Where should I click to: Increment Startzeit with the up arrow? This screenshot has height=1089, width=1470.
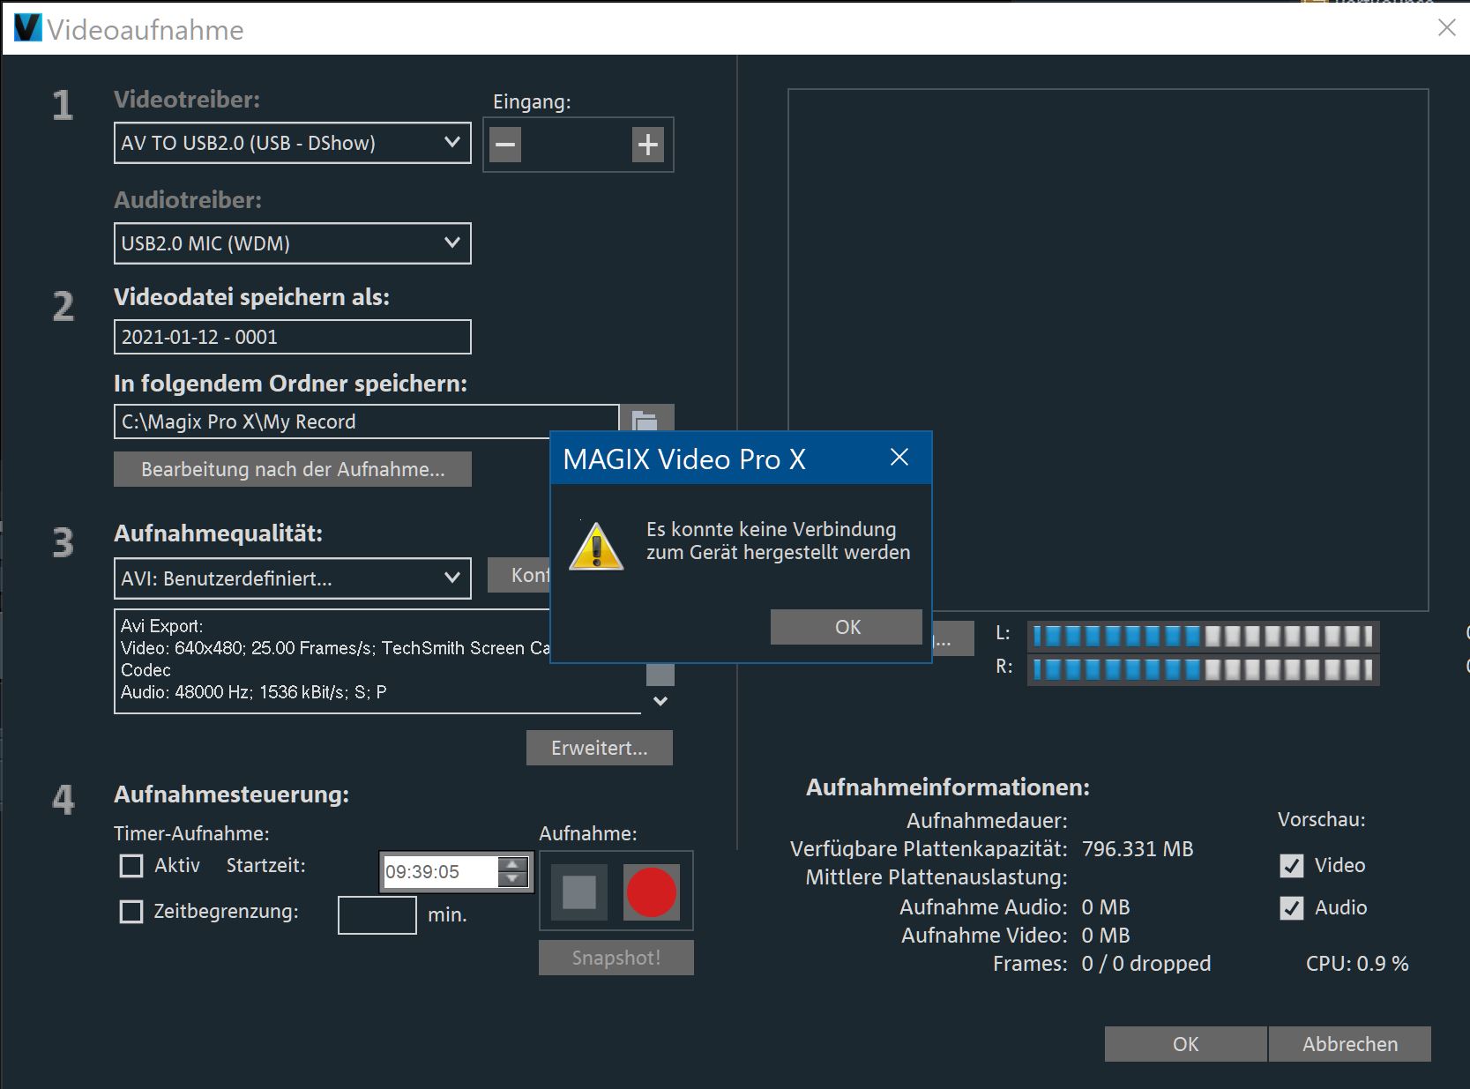(x=512, y=864)
